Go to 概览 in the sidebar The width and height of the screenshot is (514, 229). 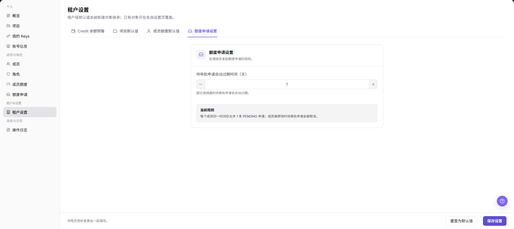[x=30, y=16]
